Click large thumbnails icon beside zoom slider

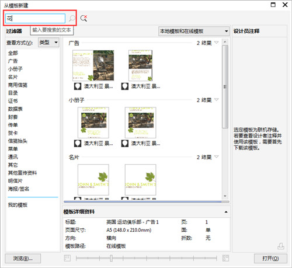(225, 258)
